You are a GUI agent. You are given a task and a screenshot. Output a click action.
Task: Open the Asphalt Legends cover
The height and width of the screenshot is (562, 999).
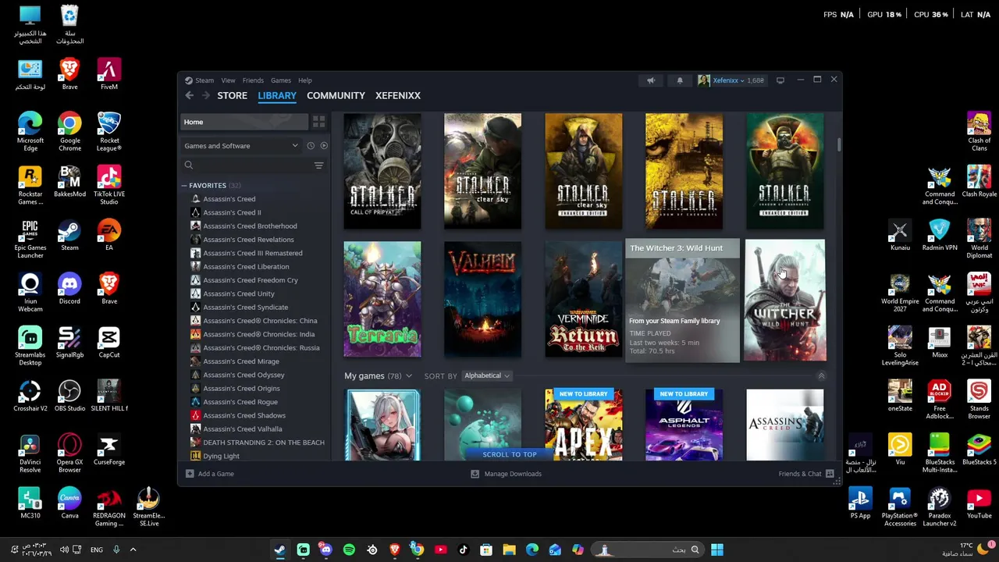(684, 425)
